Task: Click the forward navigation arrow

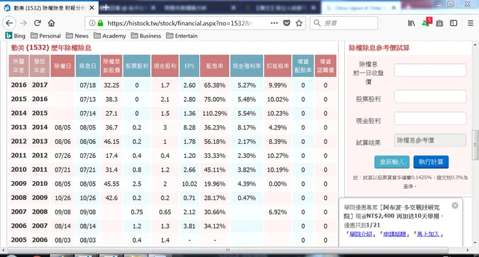Action: click(23, 23)
